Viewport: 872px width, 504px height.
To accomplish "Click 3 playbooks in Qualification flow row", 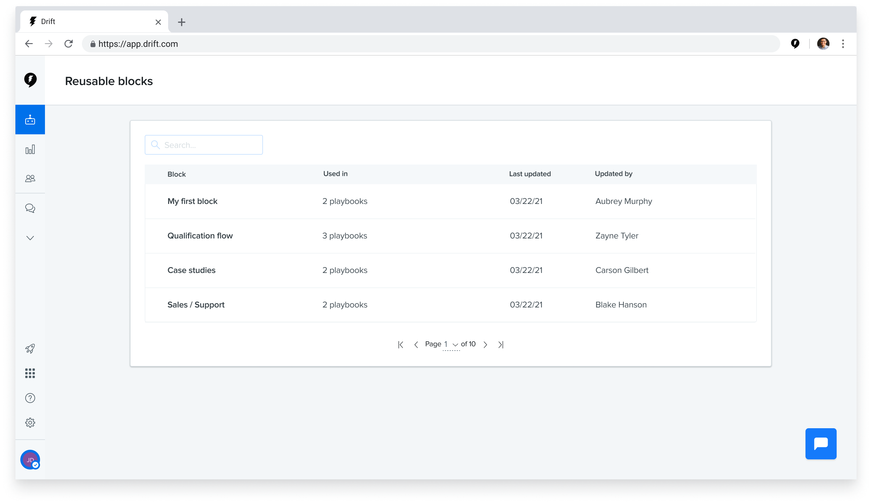I will pos(345,236).
